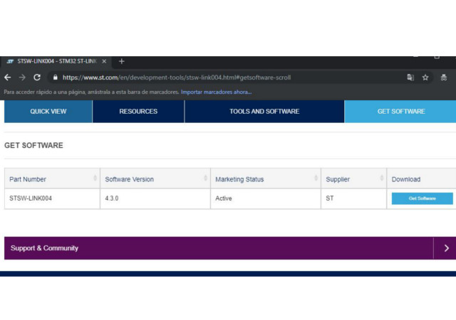Select the STSW-LINK004 browser tab
Screen dimensions: 456x320
[x=56, y=62]
